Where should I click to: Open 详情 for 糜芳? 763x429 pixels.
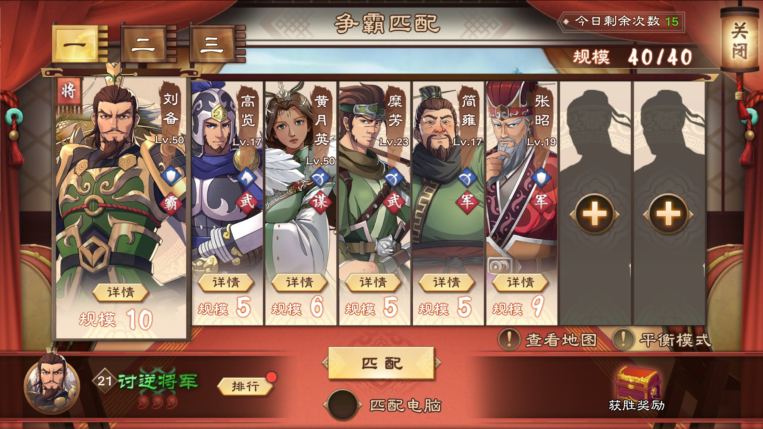coord(373,282)
